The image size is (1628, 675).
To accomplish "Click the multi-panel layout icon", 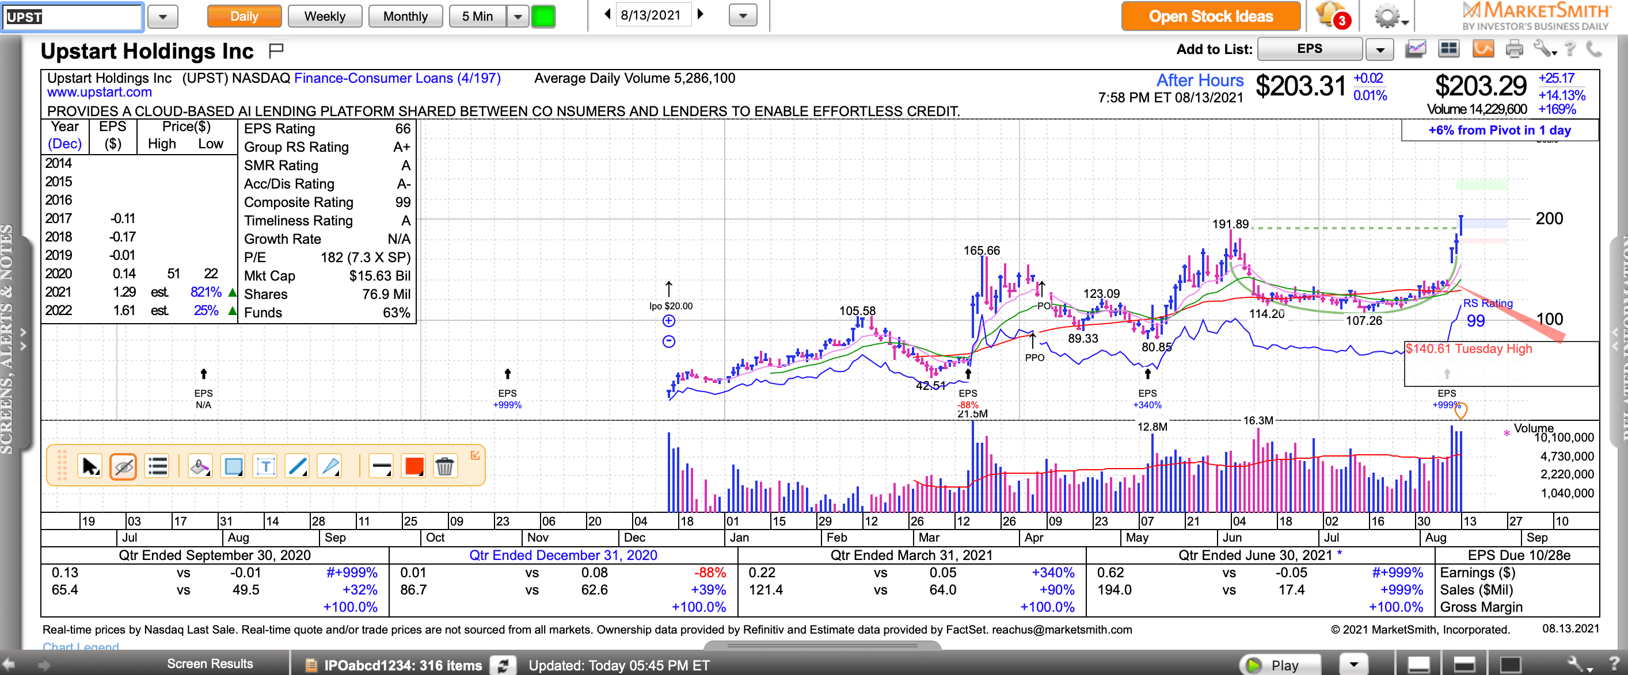I will 1448,49.
